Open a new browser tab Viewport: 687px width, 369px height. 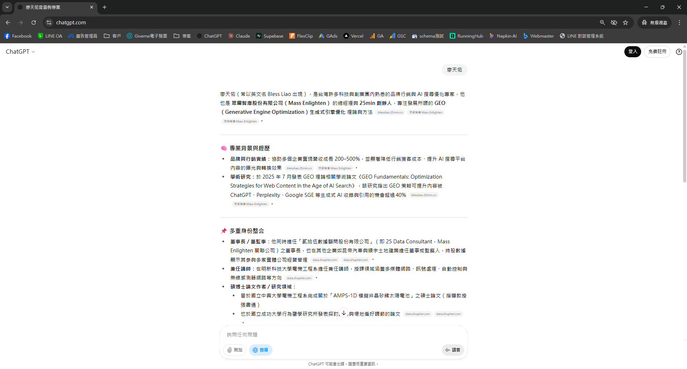pyautogui.click(x=105, y=7)
